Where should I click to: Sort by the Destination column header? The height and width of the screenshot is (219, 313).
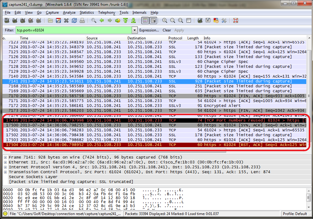(x=147, y=38)
